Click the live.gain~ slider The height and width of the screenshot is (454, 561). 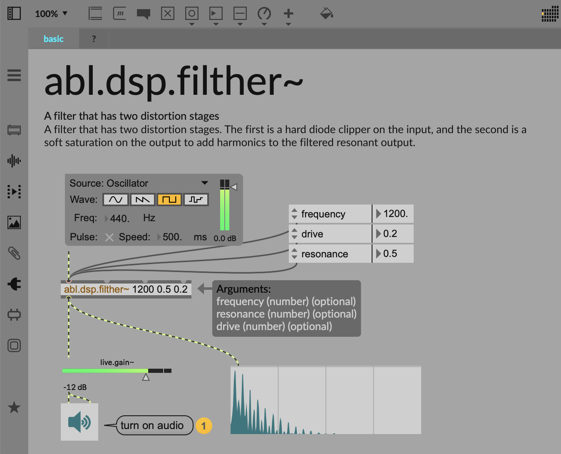point(117,370)
